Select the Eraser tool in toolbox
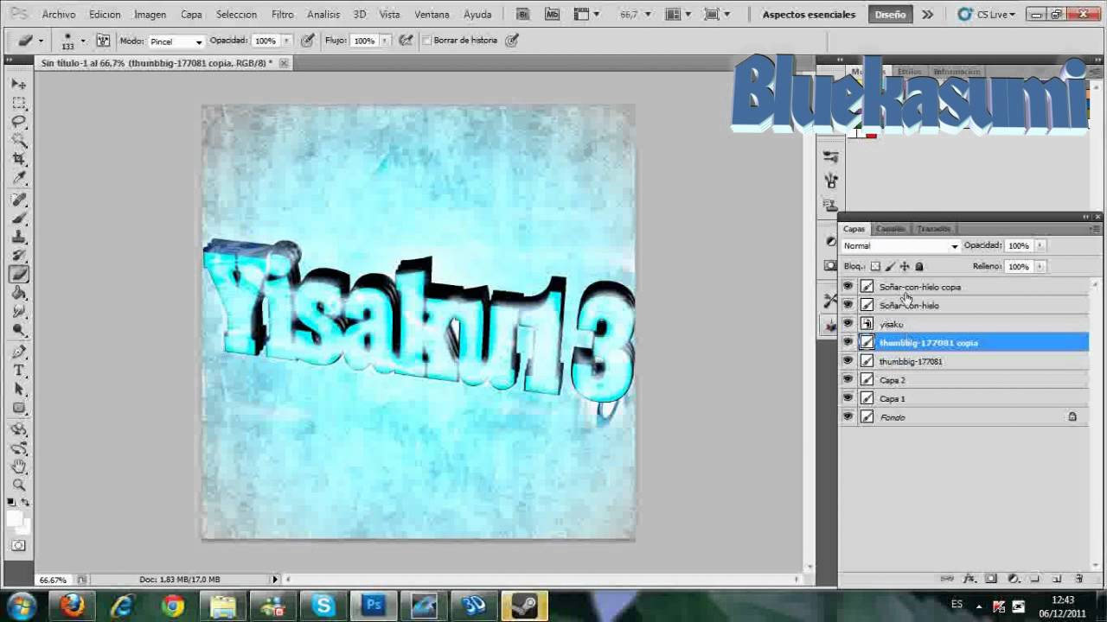 19,275
